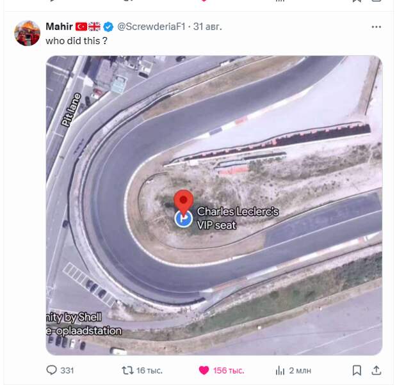This screenshot has width=397, height=385.
Task: Click the blue parking P marker
Action: pos(184,219)
